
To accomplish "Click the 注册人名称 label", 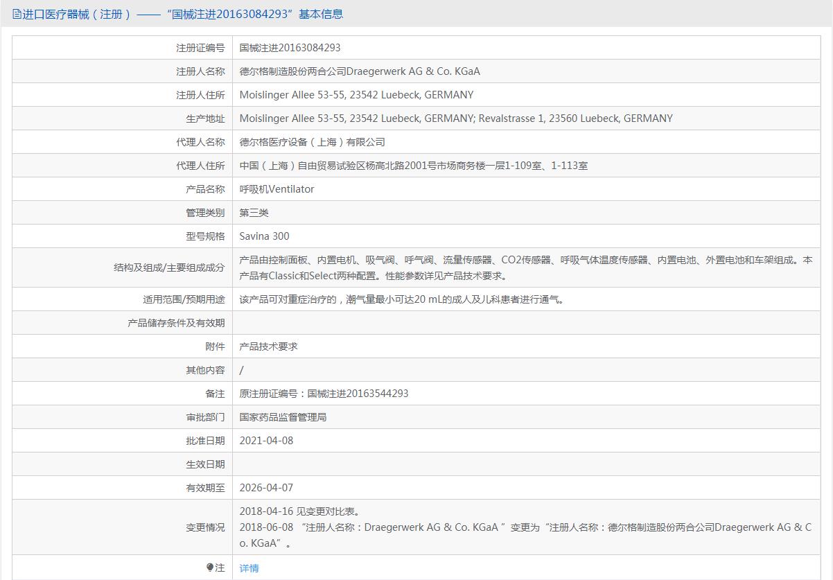I will pos(201,71).
